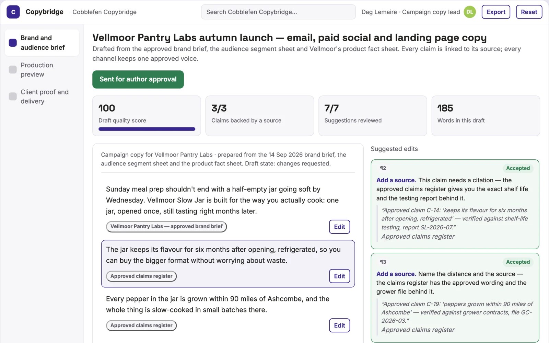Open Approved claims register chip under the flavour paragraph
The height and width of the screenshot is (343, 549).
(x=141, y=276)
